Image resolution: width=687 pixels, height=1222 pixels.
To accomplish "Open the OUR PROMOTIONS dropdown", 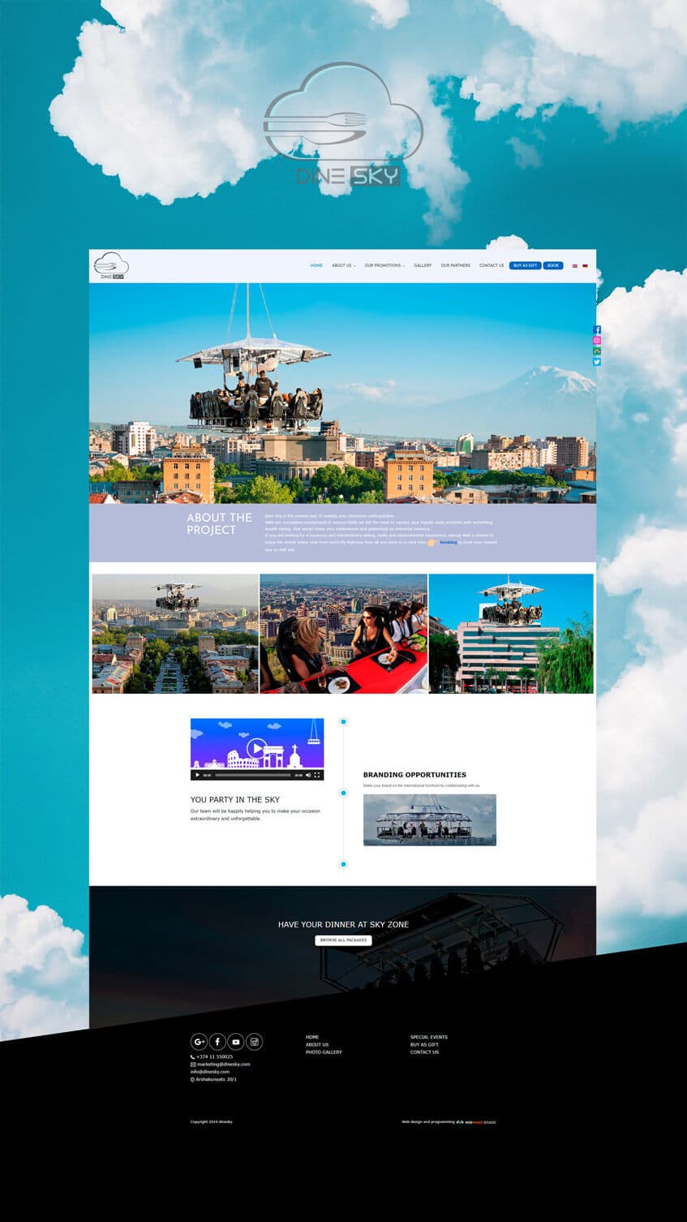I will 383,265.
